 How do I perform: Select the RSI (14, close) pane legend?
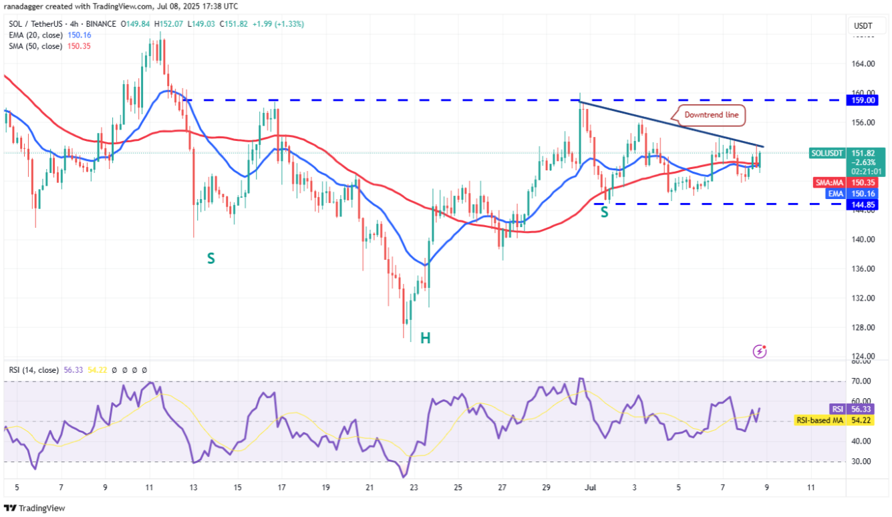[33, 369]
